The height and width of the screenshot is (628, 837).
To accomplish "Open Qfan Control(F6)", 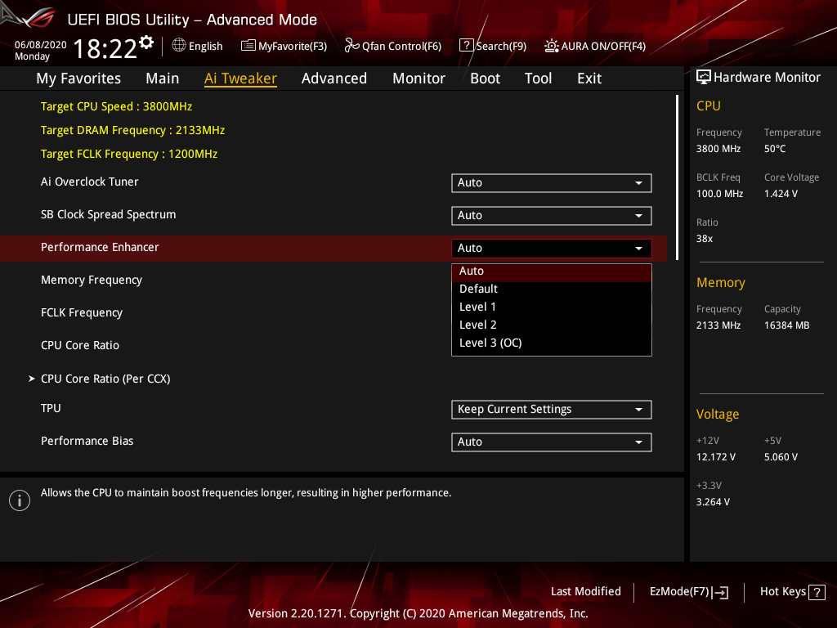I will [393, 46].
